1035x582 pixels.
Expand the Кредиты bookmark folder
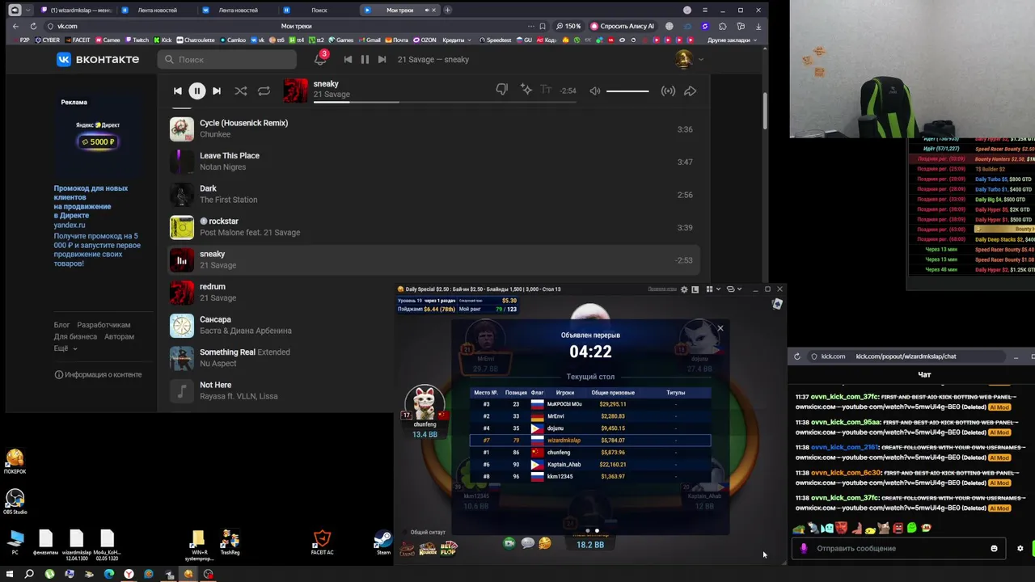click(x=457, y=40)
